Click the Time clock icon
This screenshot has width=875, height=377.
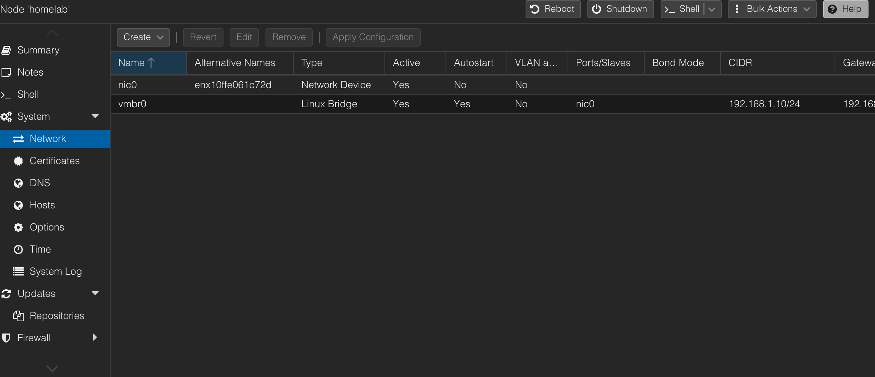coord(18,250)
